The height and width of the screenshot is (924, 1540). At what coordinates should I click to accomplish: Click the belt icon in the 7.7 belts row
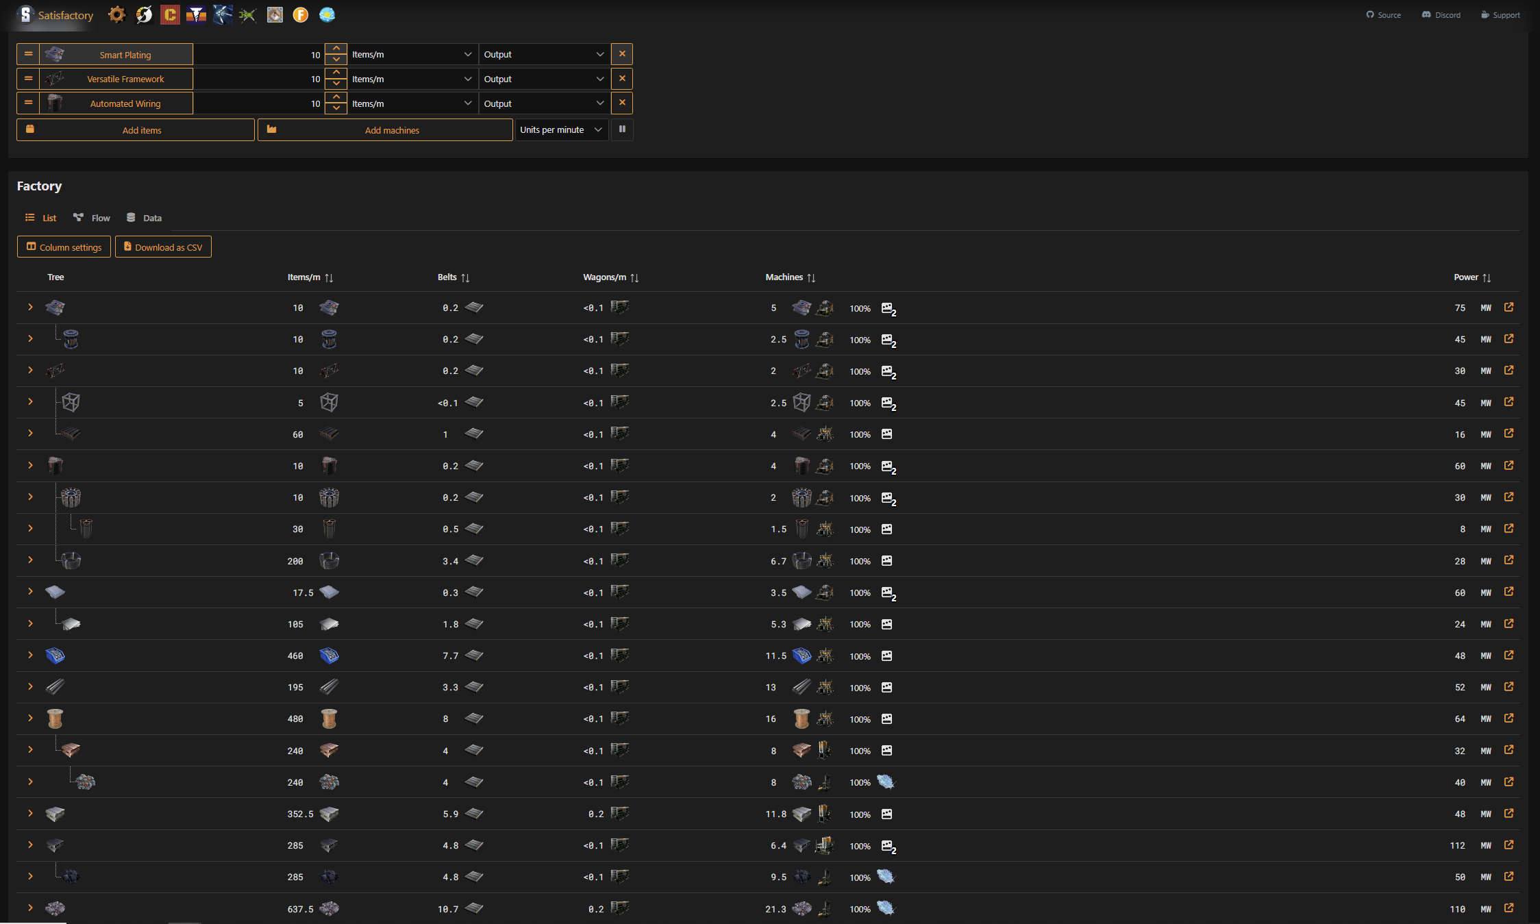pos(474,655)
